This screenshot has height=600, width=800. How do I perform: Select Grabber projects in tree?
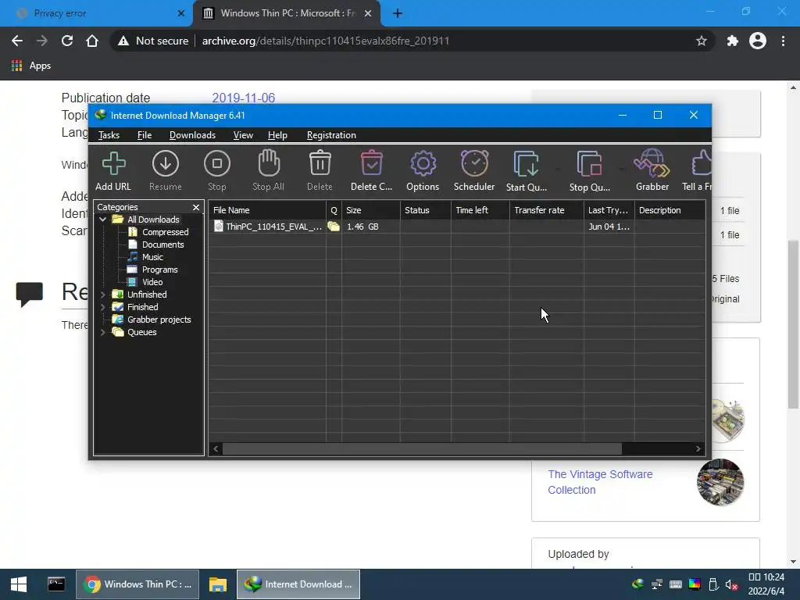(x=159, y=320)
